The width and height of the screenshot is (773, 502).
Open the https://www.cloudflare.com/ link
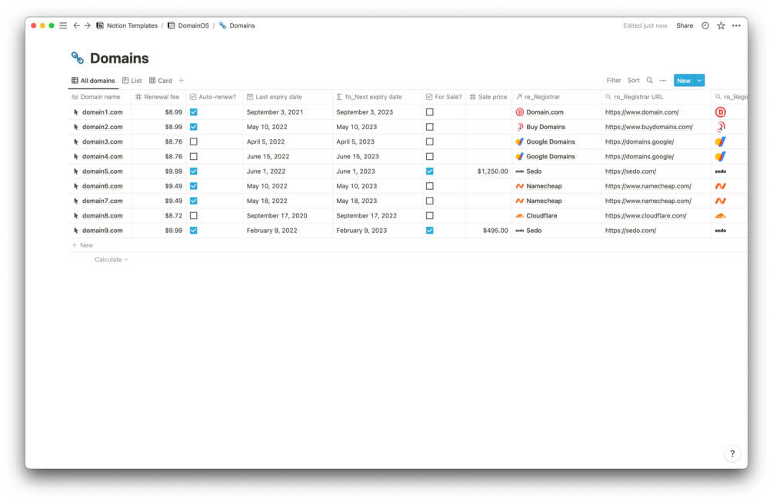point(645,216)
